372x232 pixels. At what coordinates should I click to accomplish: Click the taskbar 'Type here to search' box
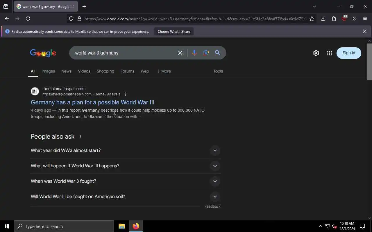pyautogui.click(x=64, y=226)
